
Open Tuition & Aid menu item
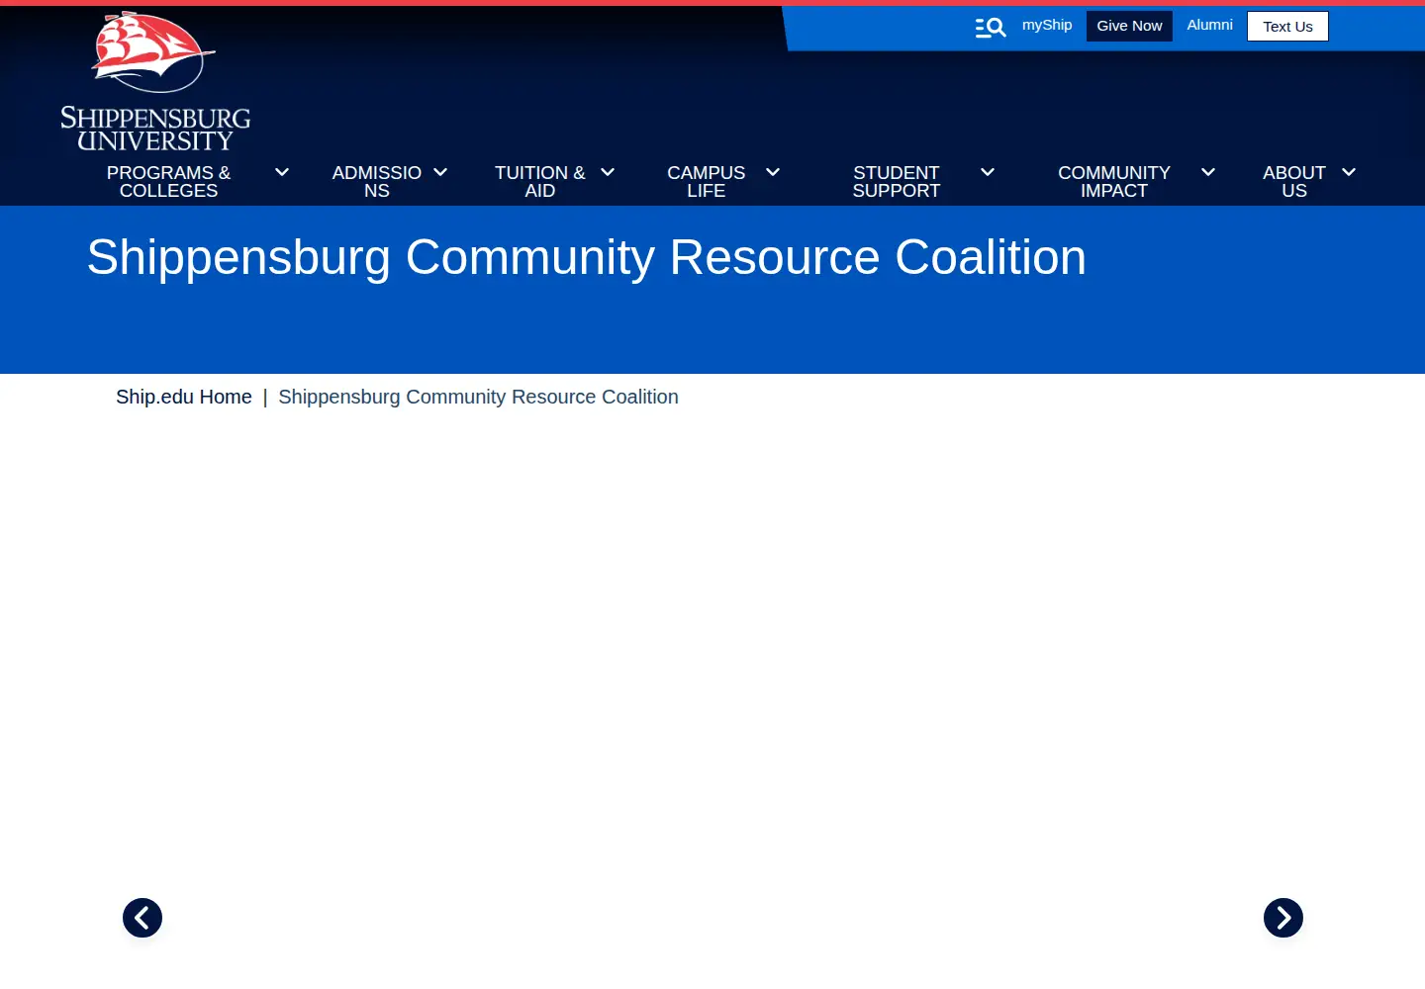(540, 182)
